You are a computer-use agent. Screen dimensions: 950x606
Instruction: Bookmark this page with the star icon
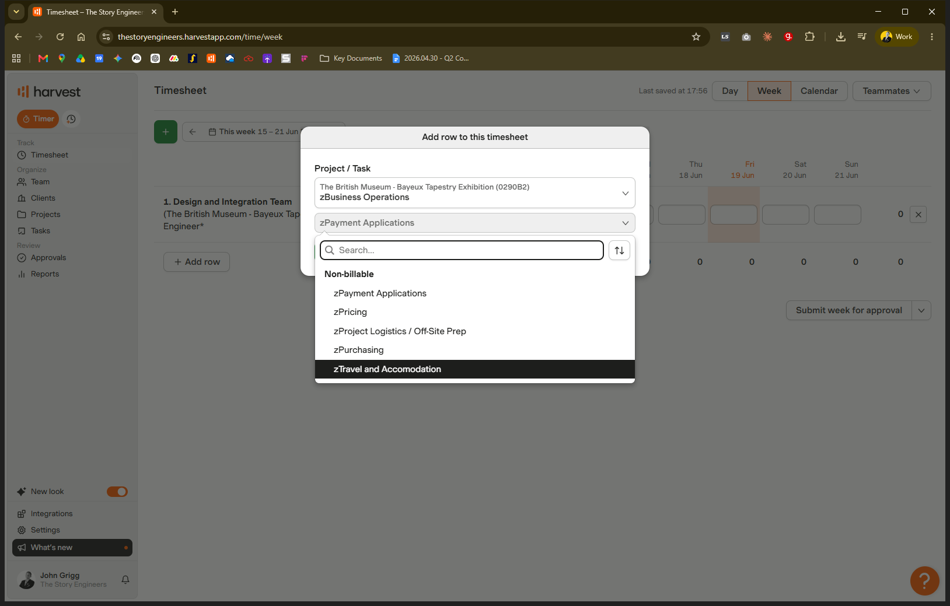point(696,37)
